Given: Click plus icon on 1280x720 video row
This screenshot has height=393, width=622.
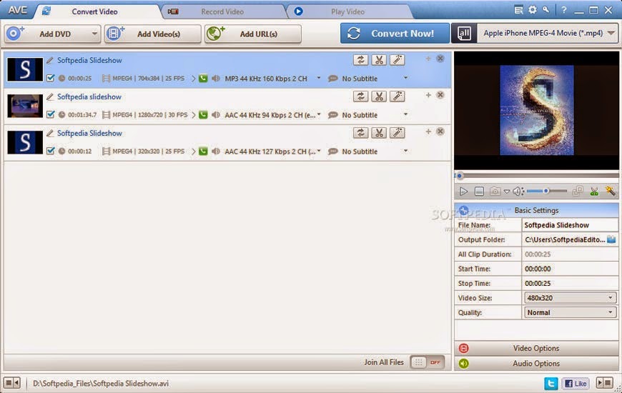Looking at the screenshot, I should [x=428, y=95].
